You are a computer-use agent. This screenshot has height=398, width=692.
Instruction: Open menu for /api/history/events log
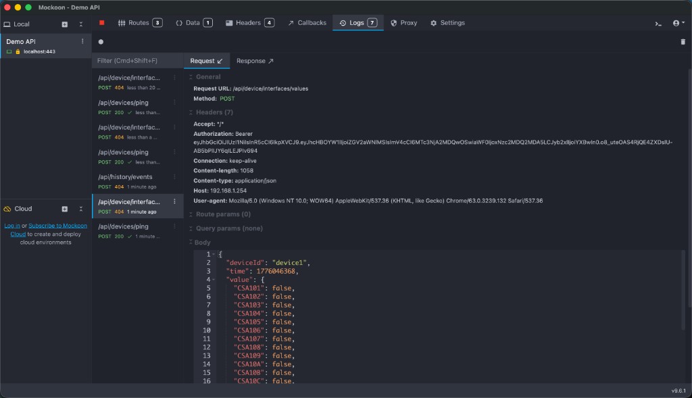tap(174, 176)
